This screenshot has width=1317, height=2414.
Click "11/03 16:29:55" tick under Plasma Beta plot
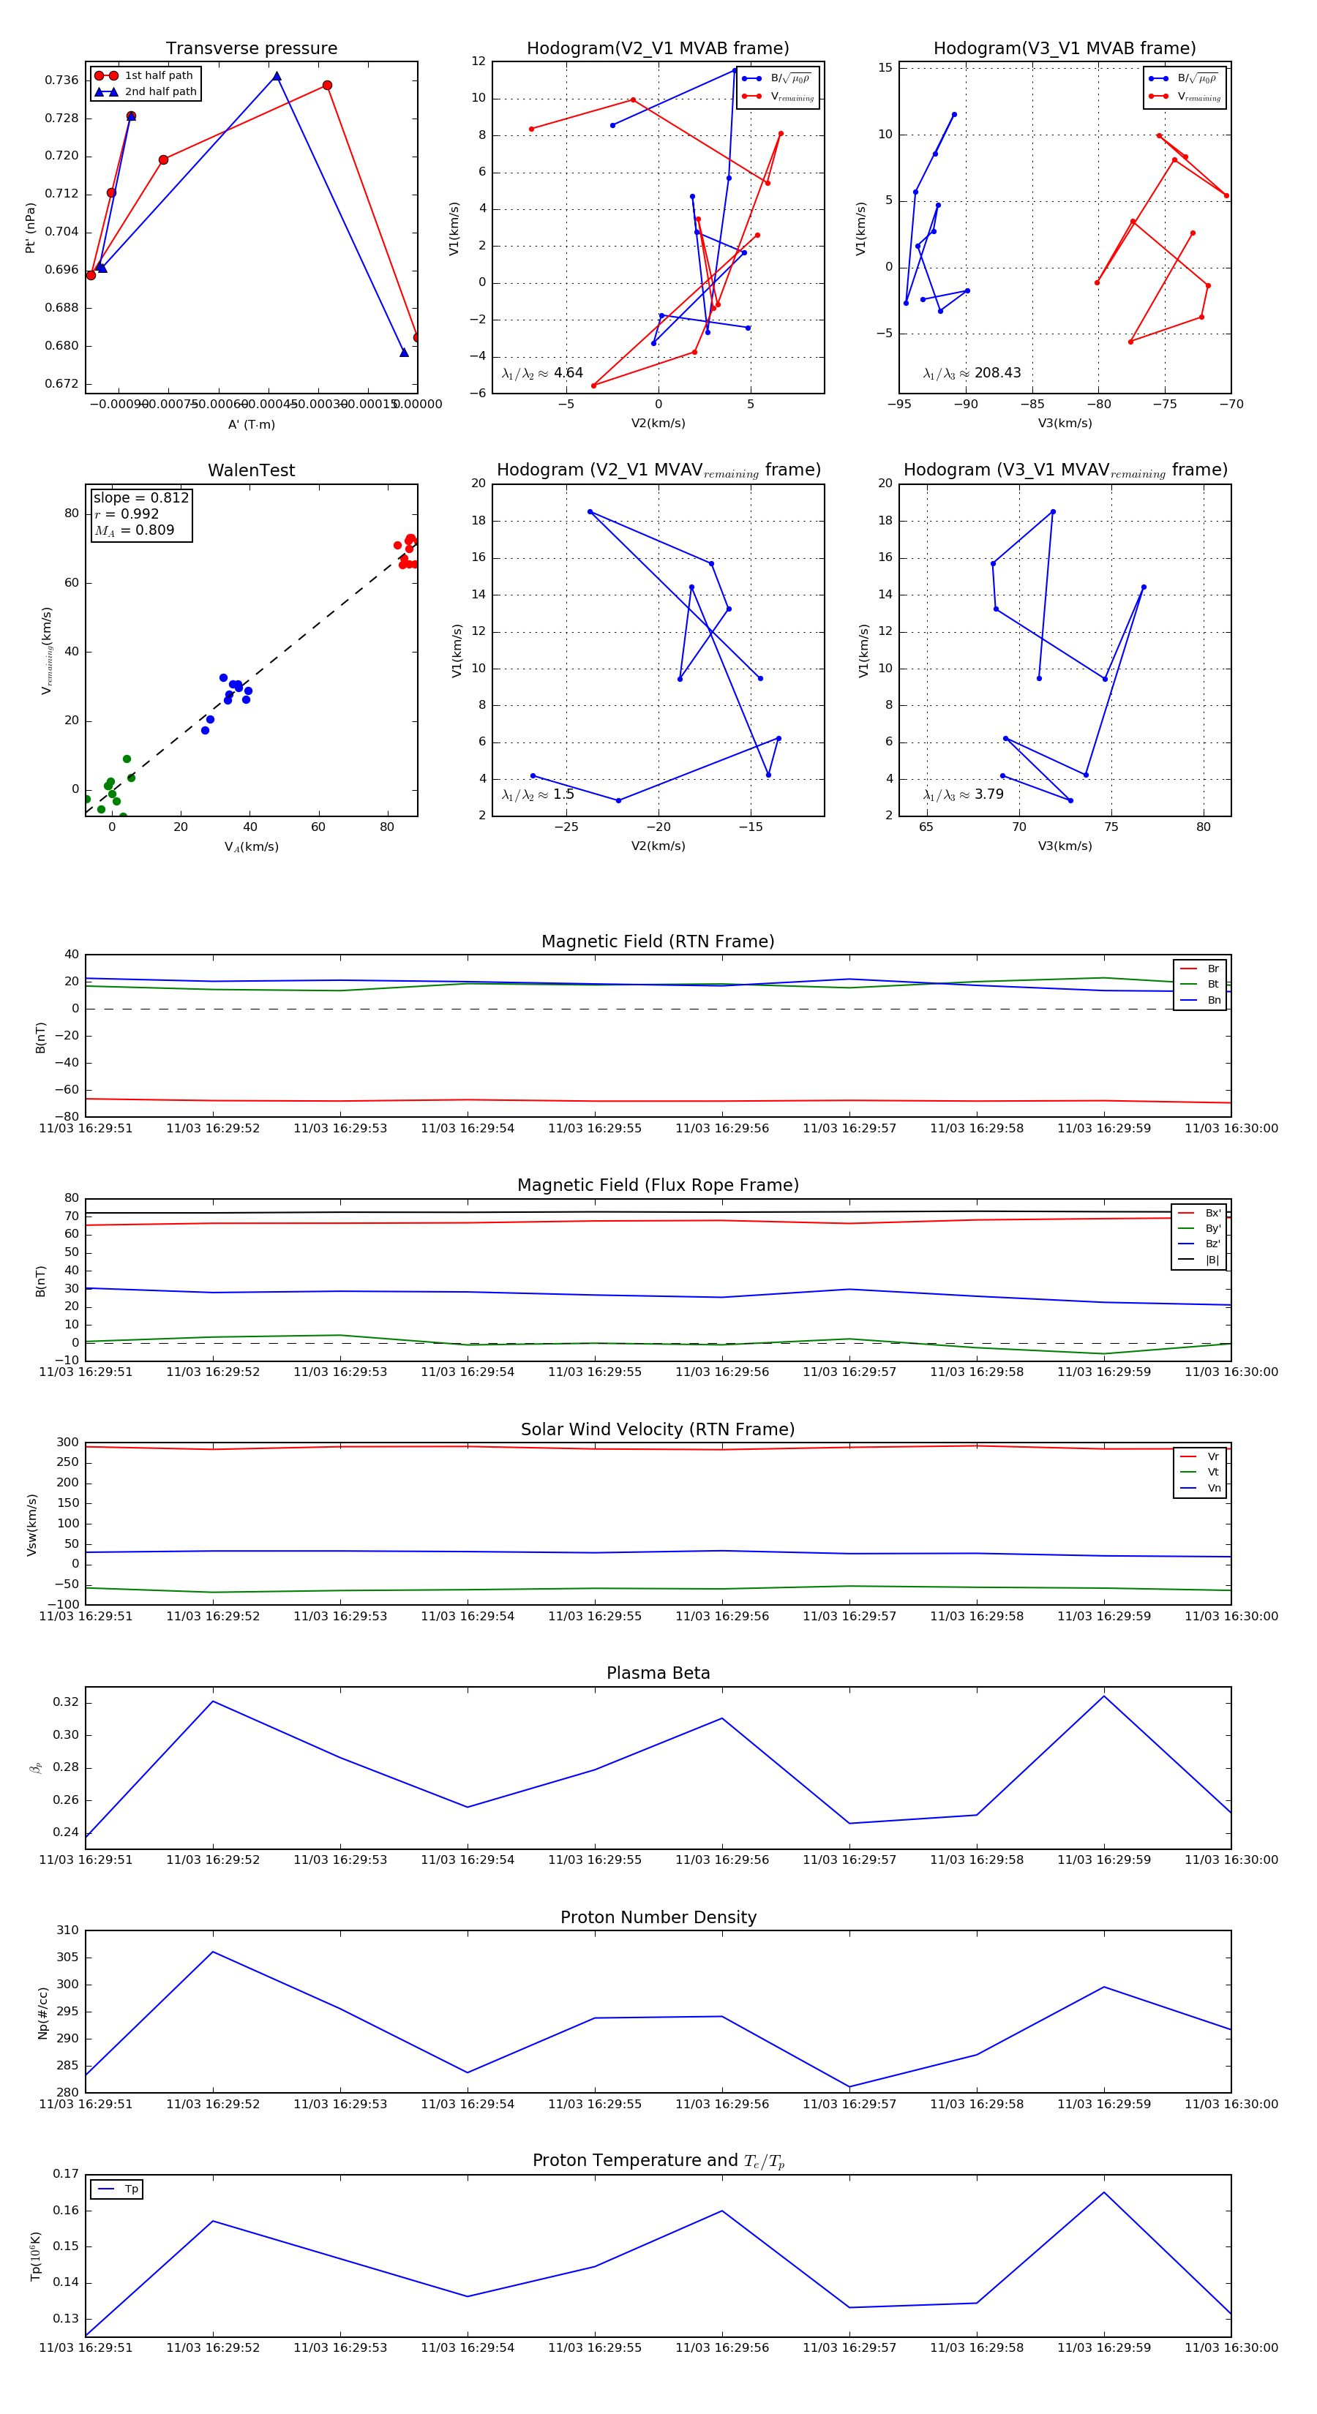click(594, 1860)
